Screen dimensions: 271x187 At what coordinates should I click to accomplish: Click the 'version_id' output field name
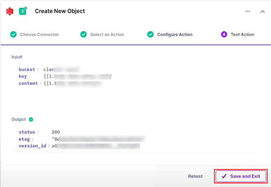pos(32,146)
